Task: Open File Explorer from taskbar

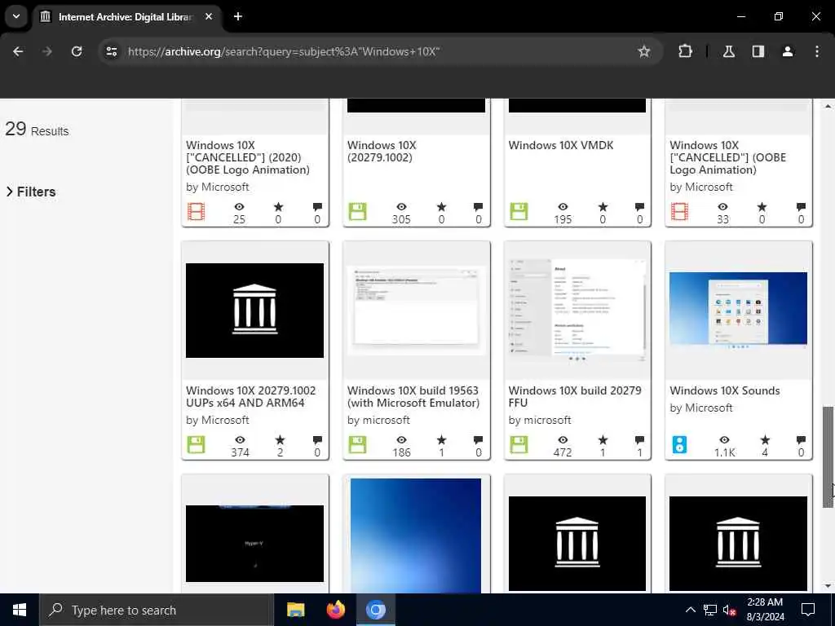Action: click(x=295, y=610)
